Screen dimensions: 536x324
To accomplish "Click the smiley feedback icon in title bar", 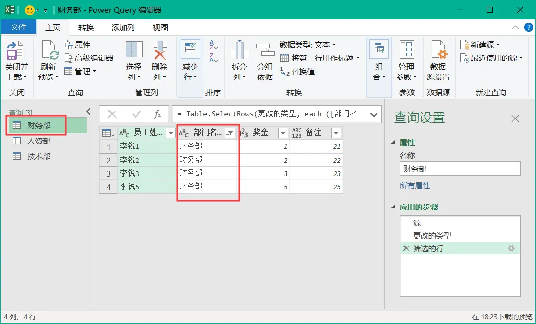I will click(30, 10).
